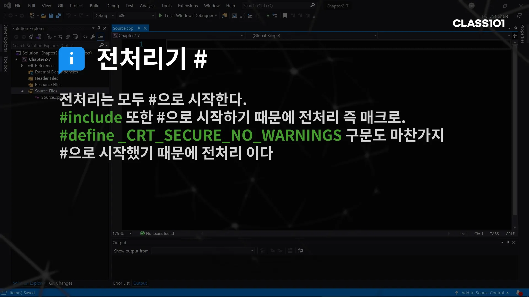Toggle Preview Selected Items button
The height and width of the screenshot is (297, 529).
point(101,37)
